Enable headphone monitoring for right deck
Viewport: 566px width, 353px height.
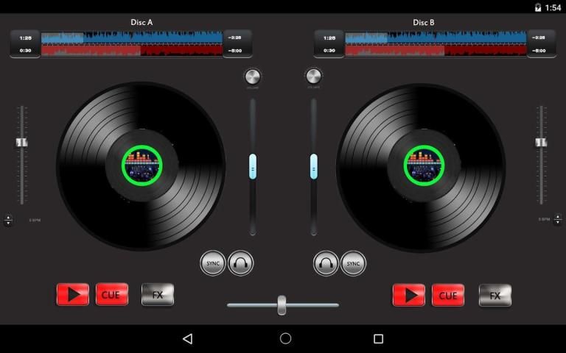[326, 263]
